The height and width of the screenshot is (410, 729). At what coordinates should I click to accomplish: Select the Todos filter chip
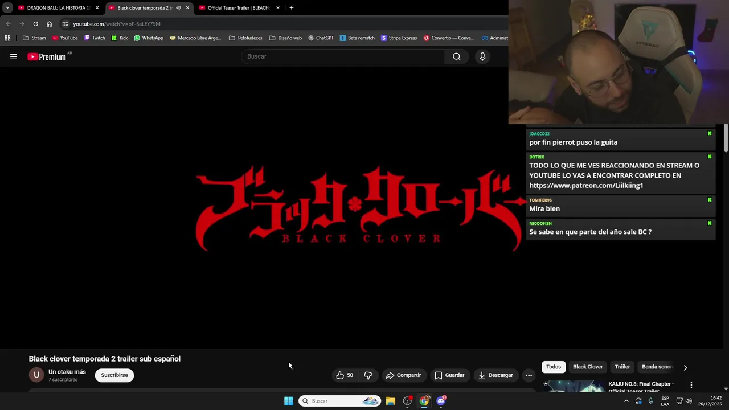(554, 367)
